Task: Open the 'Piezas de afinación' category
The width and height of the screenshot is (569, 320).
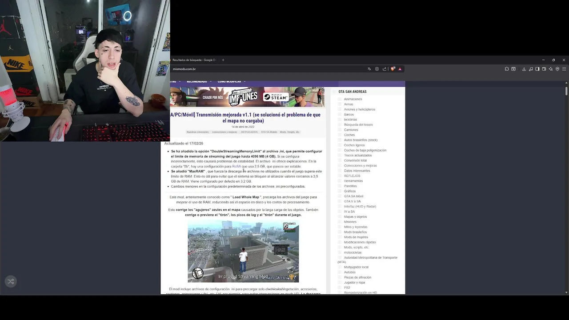Action: (x=357, y=277)
